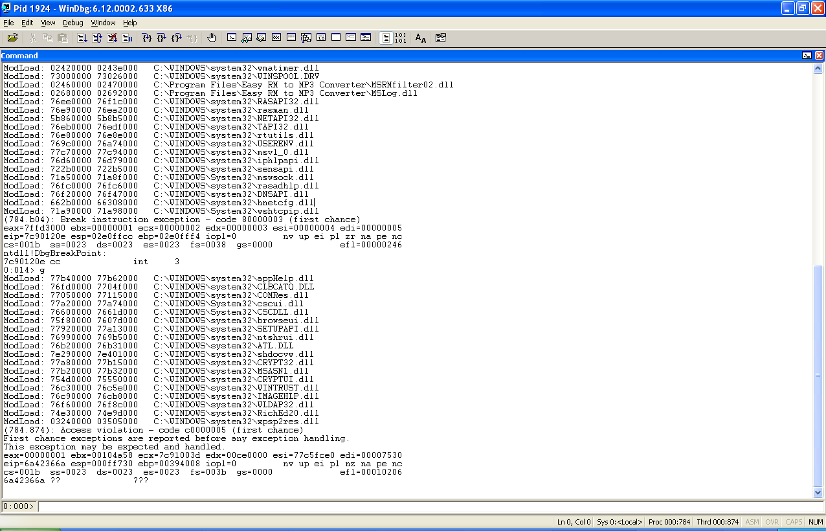The height and width of the screenshot is (531, 826).
Task: Click the scrollbar down arrow in Command window
Action: 818,493
